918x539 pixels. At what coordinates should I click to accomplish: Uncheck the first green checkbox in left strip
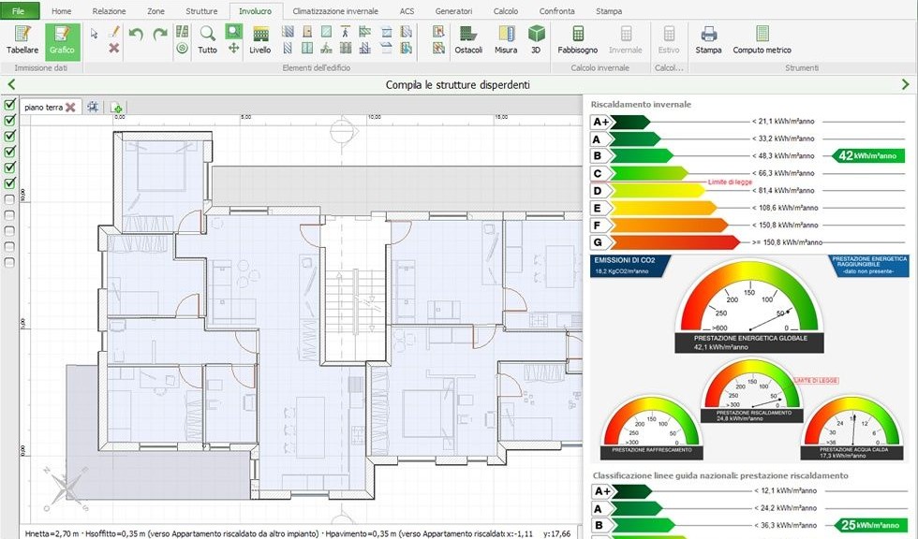pos(9,105)
